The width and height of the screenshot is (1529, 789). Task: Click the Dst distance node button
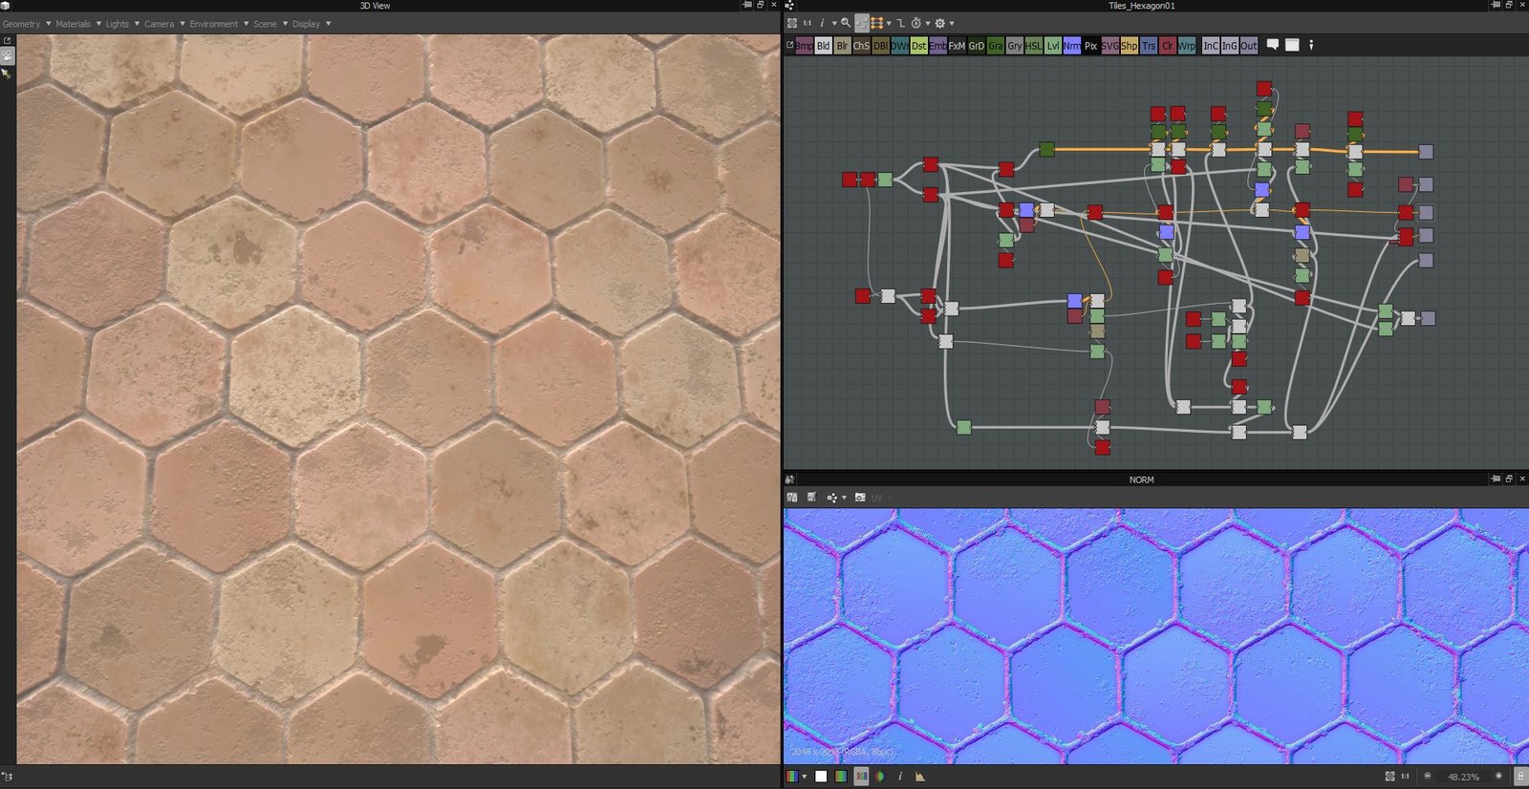pyautogui.click(x=918, y=46)
